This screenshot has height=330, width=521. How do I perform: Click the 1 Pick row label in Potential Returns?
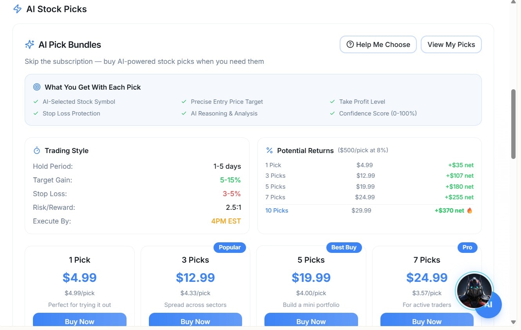tap(273, 165)
